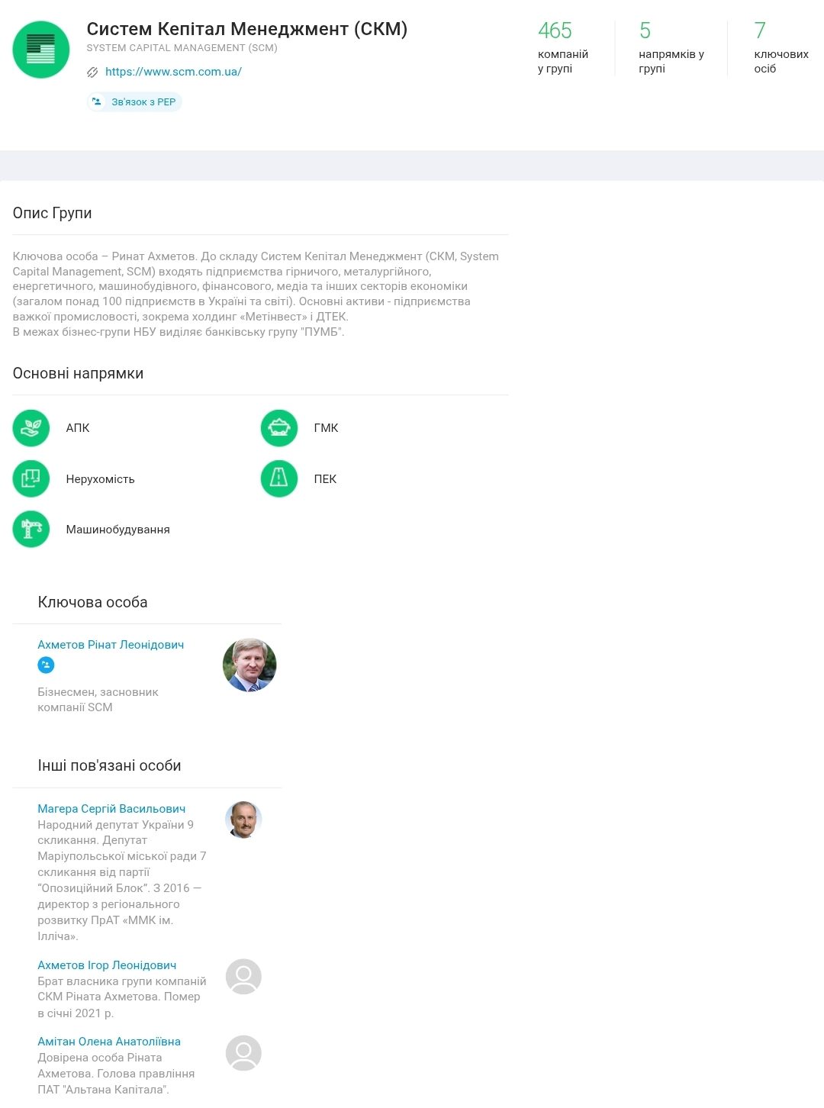Image resolution: width=824 pixels, height=1108 pixels.
Task: Click Магера Сергій's profile photo
Action: click(243, 820)
